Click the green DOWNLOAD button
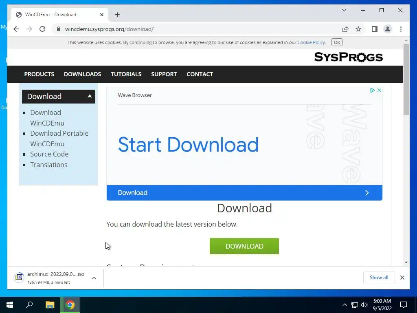Screen dimensions: 417x313 [244, 246]
